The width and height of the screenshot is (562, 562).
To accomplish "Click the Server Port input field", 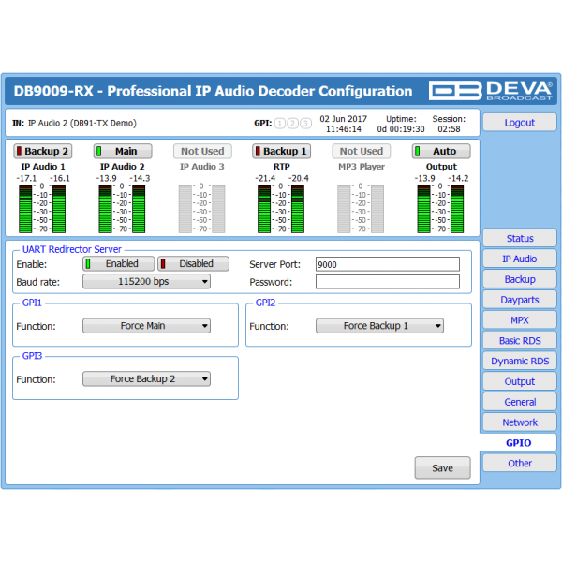I will coord(388,264).
